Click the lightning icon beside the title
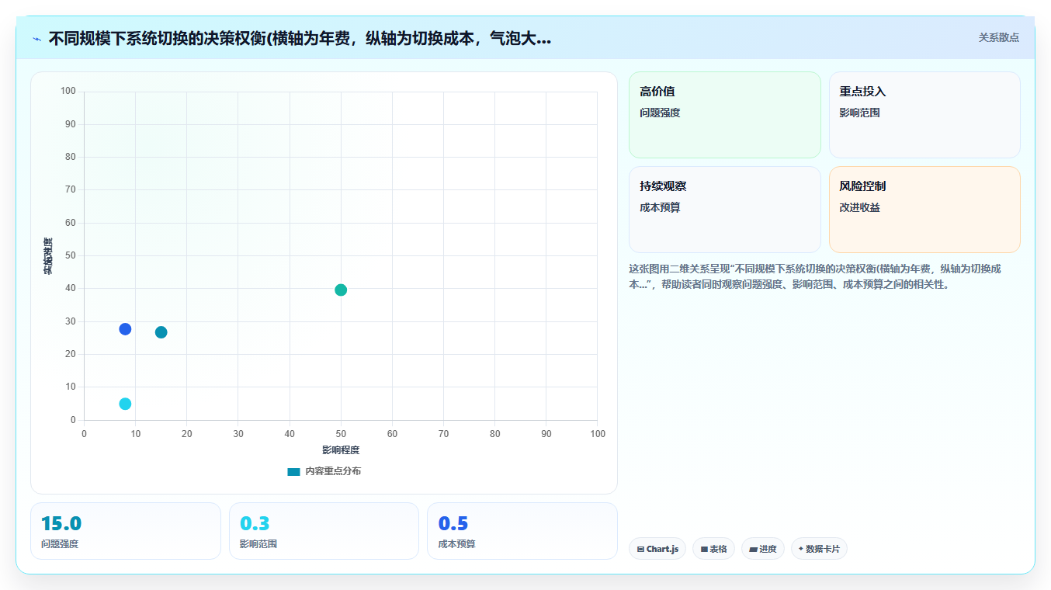Viewport: 1051px width, 590px height. click(36, 39)
